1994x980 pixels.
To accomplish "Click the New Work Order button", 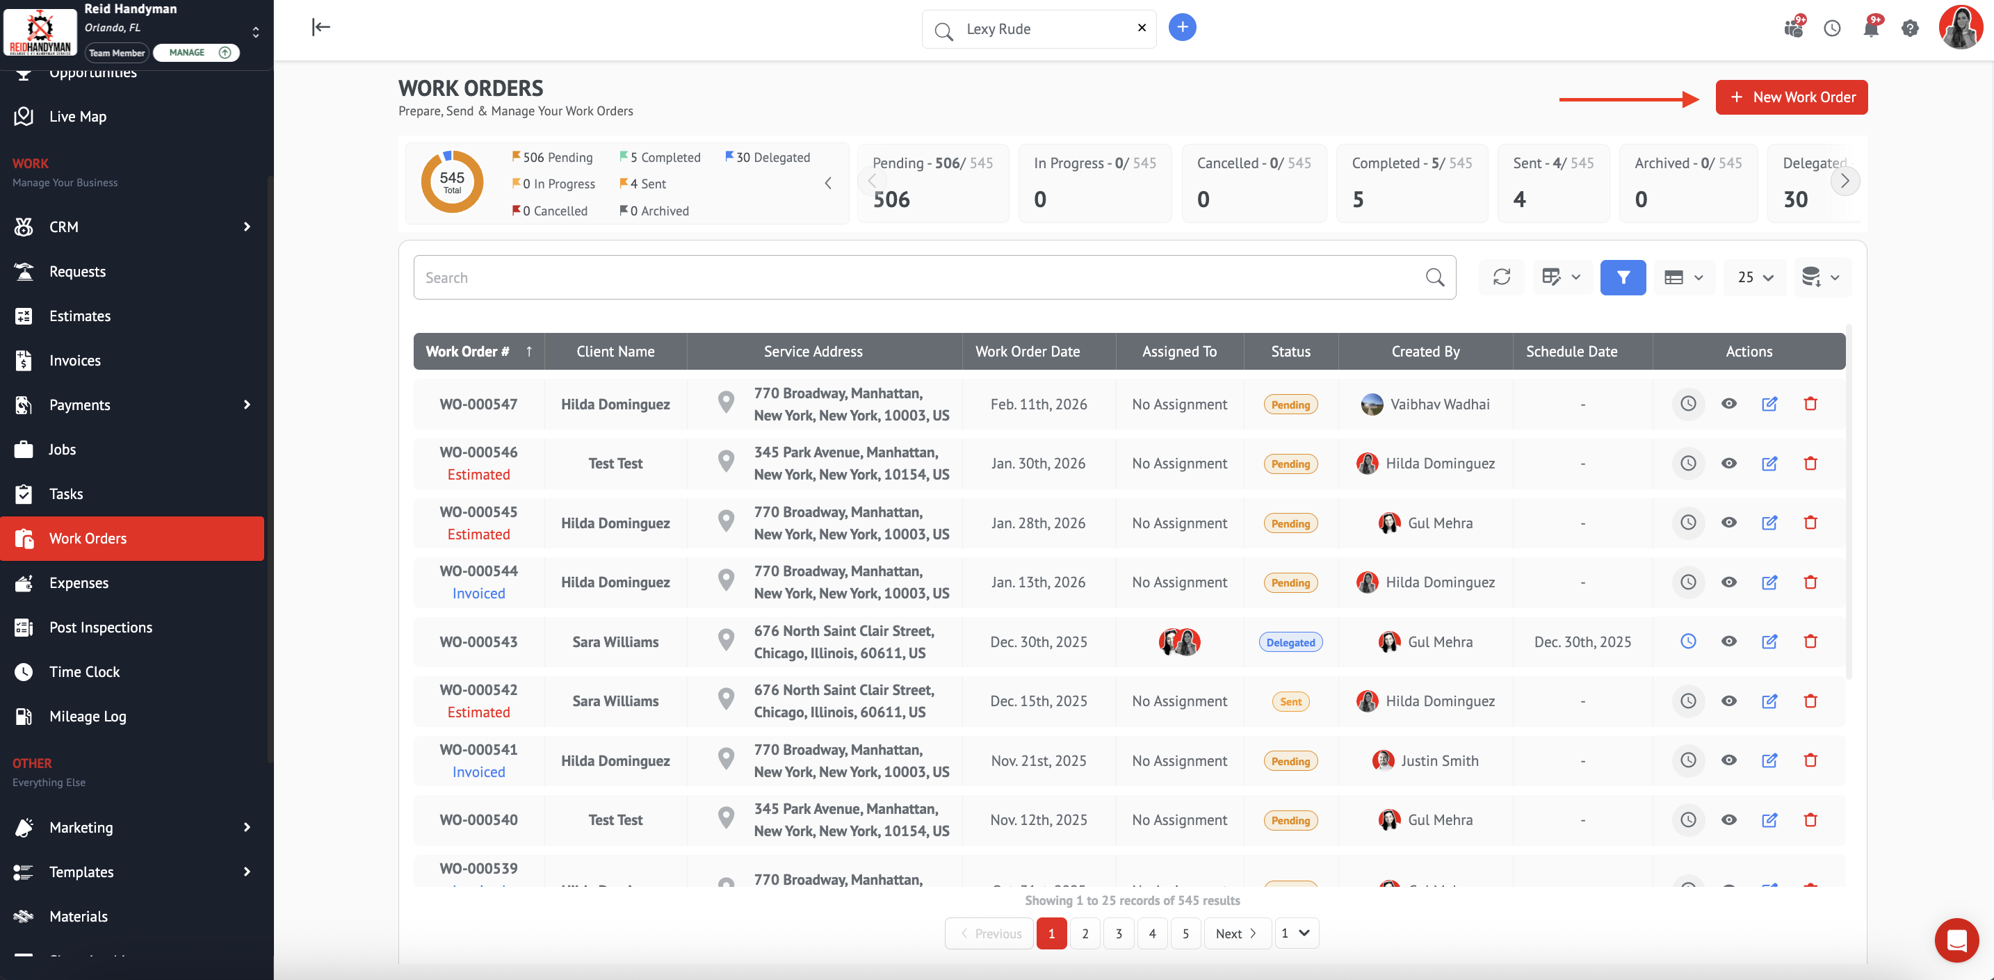I will pos(1790,97).
